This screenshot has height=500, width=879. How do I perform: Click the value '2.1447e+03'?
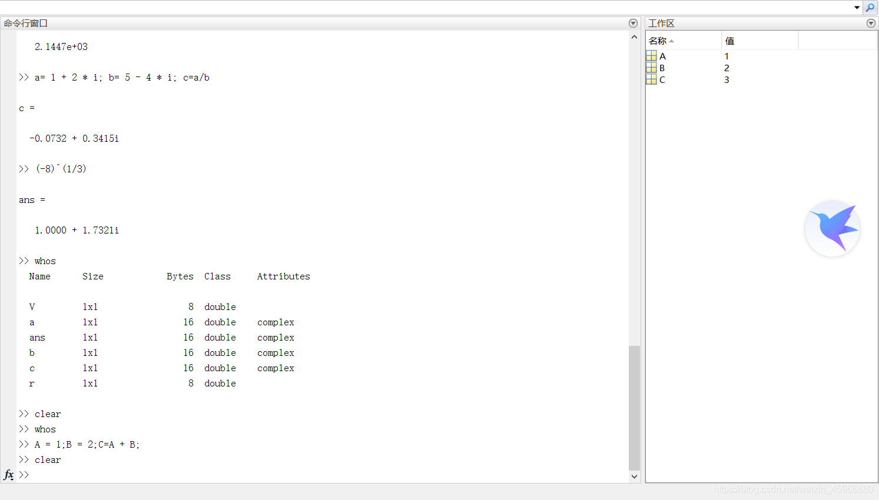61,46
